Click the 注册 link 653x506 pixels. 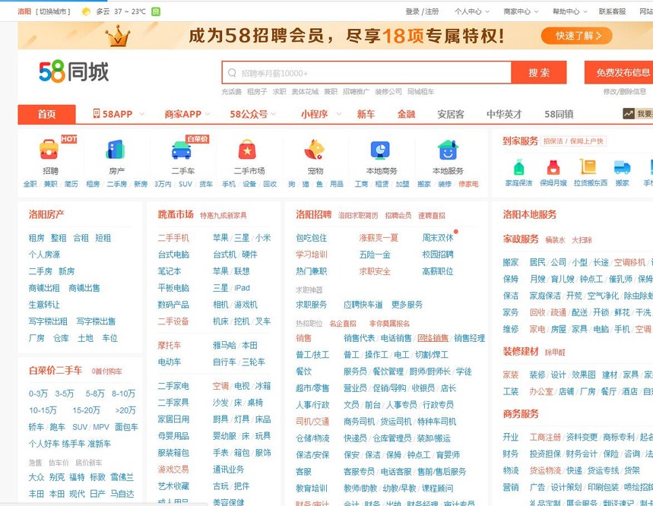[432, 11]
